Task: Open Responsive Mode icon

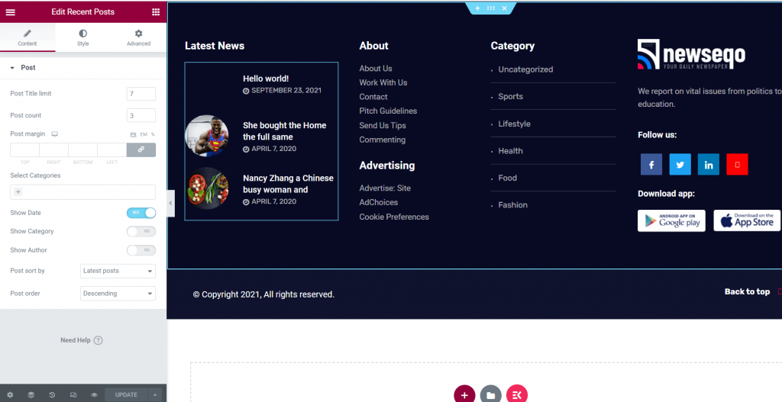Action: click(73, 395)
